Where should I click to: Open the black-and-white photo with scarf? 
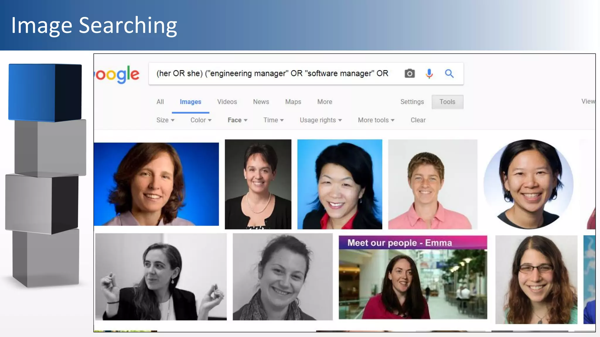[283, 277]
